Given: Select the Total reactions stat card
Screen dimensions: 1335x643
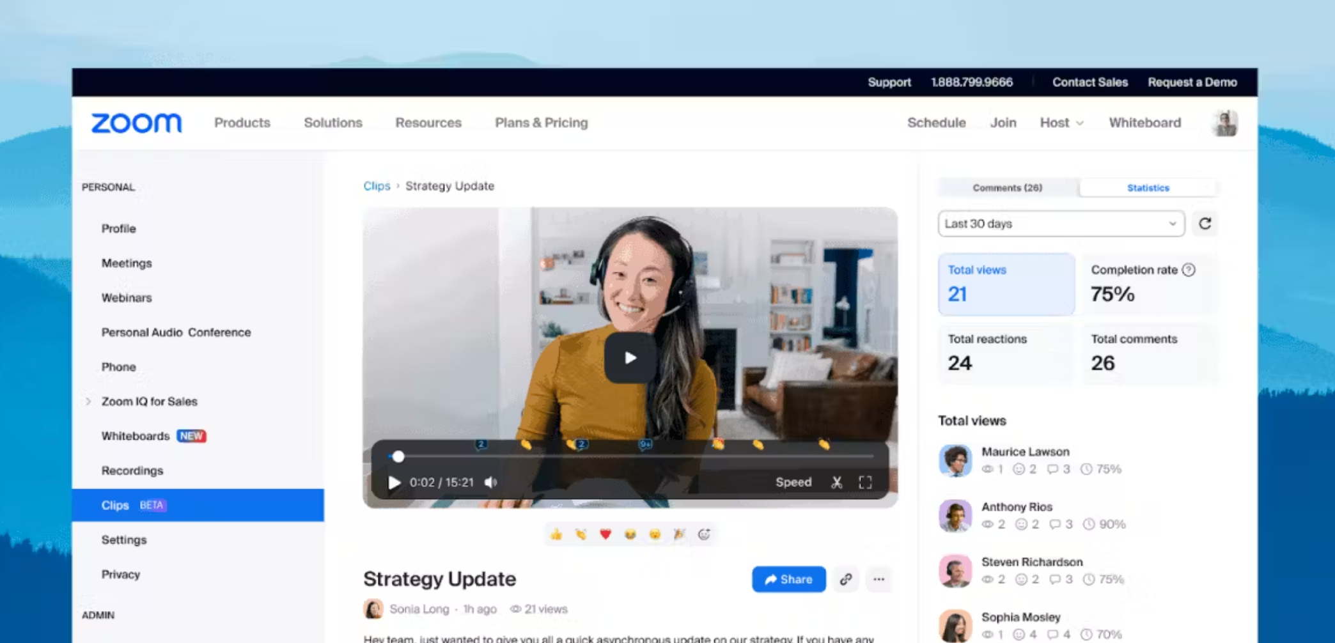Looking at the screenshot, I should pyautogui.click(x=1006, y=353).
